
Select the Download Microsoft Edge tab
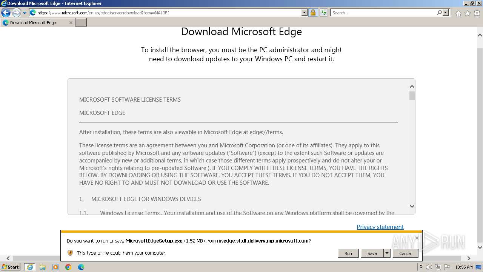(37, 23)
